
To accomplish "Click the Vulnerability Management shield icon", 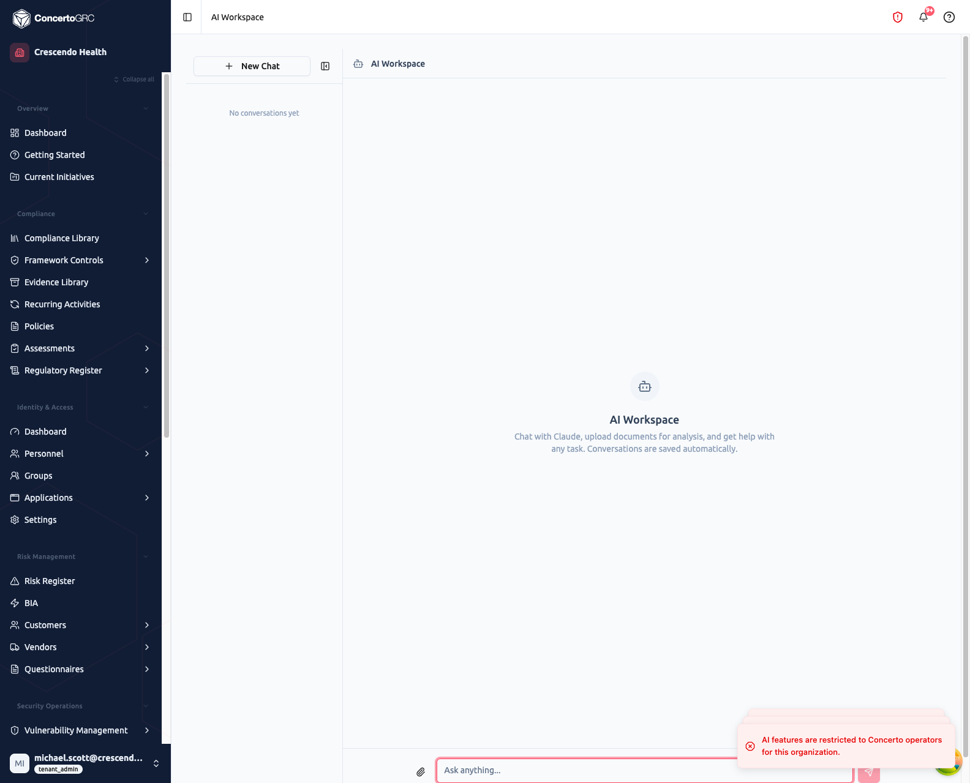I will tap(15, 730).
